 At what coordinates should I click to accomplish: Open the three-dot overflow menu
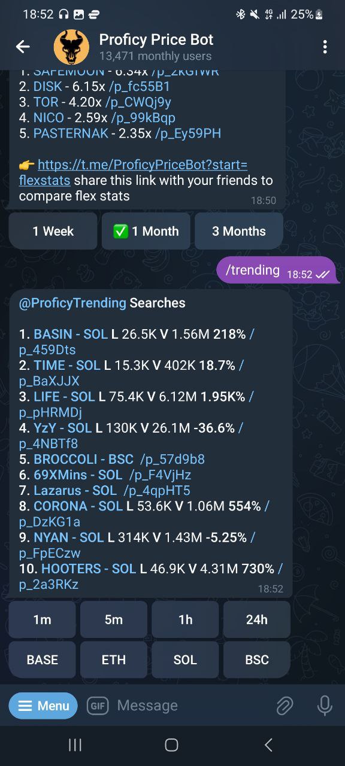[x=325, y=47]
